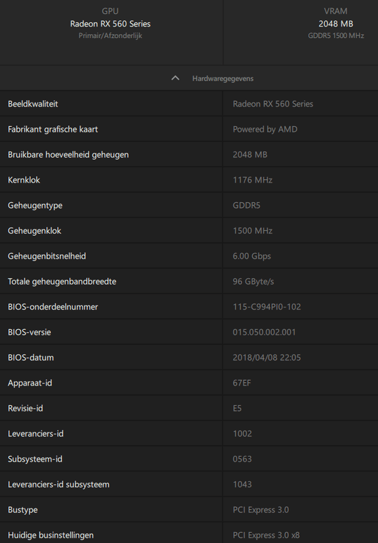Click the Powered by AMD value
378x543 pixels.
[x=265, y=129]
